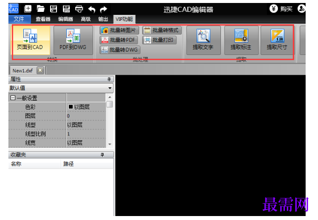This screenshot has height=220, width=318.
Task: Click the PDF到DWG conversion tool
Action: pos(73,40)
